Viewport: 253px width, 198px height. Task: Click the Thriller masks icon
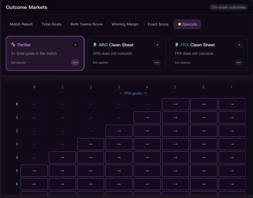tap(13, 45)
